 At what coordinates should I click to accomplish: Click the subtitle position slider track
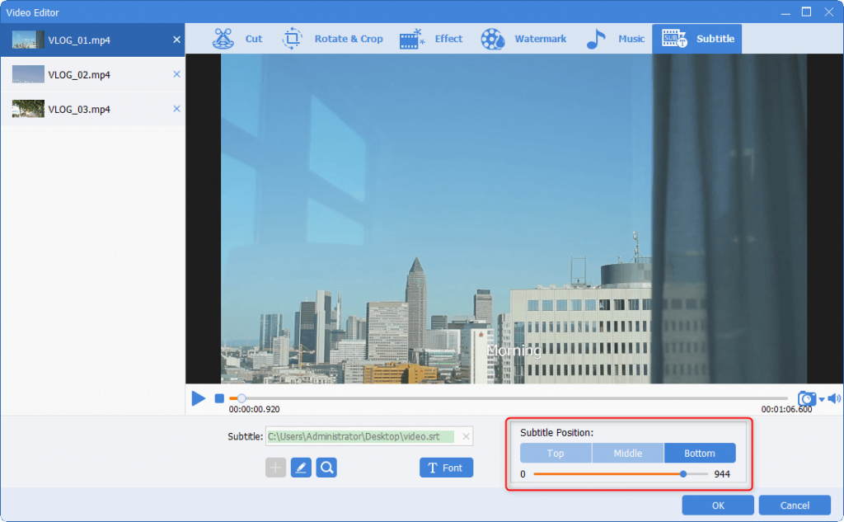pos(610,474)
